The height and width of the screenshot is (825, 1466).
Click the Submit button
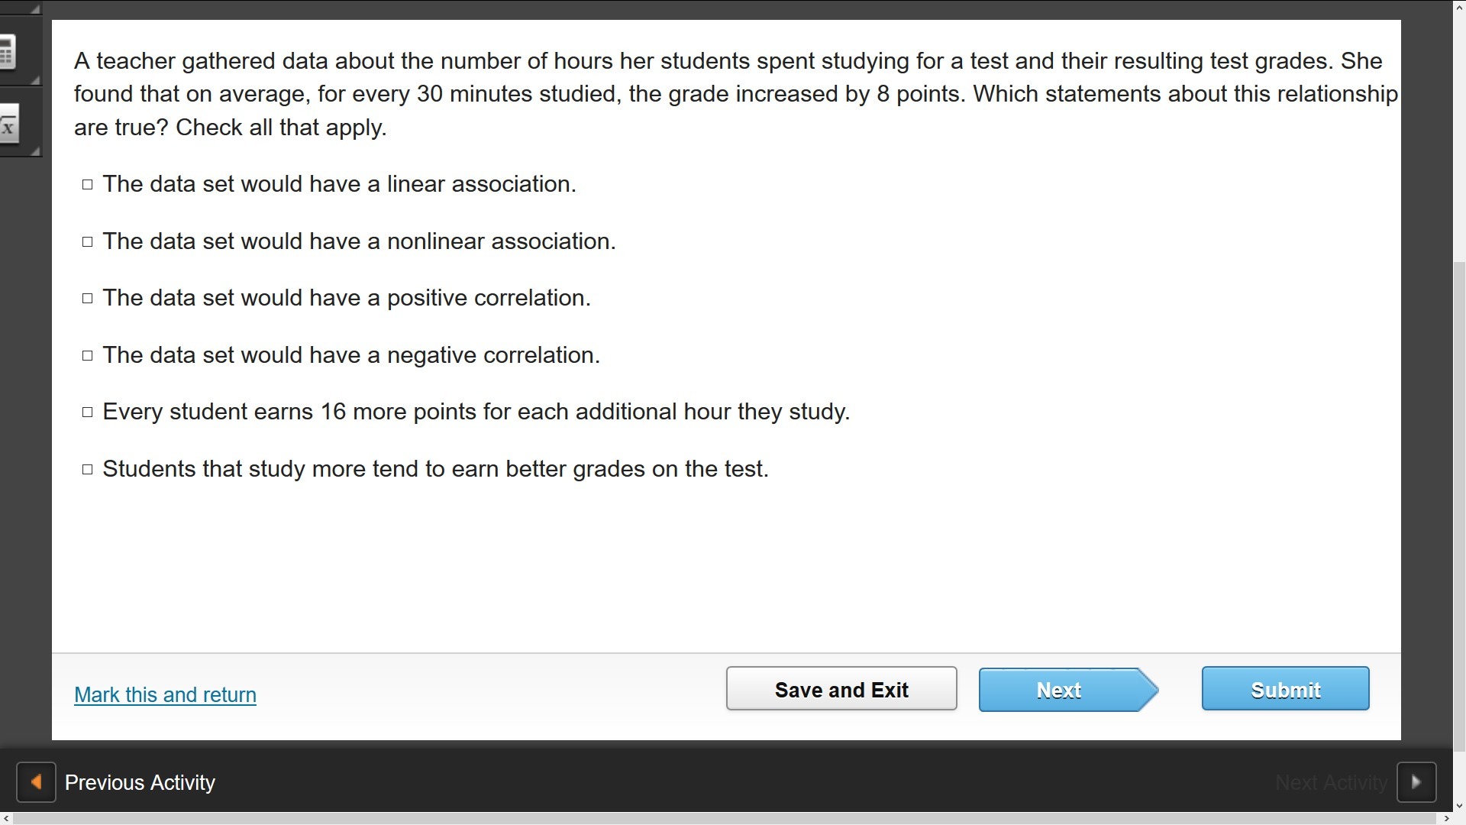[1285, 689]
